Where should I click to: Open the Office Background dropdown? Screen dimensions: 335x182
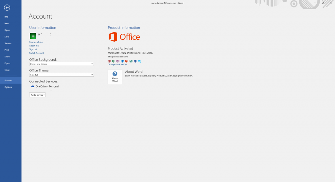(62, 64)
